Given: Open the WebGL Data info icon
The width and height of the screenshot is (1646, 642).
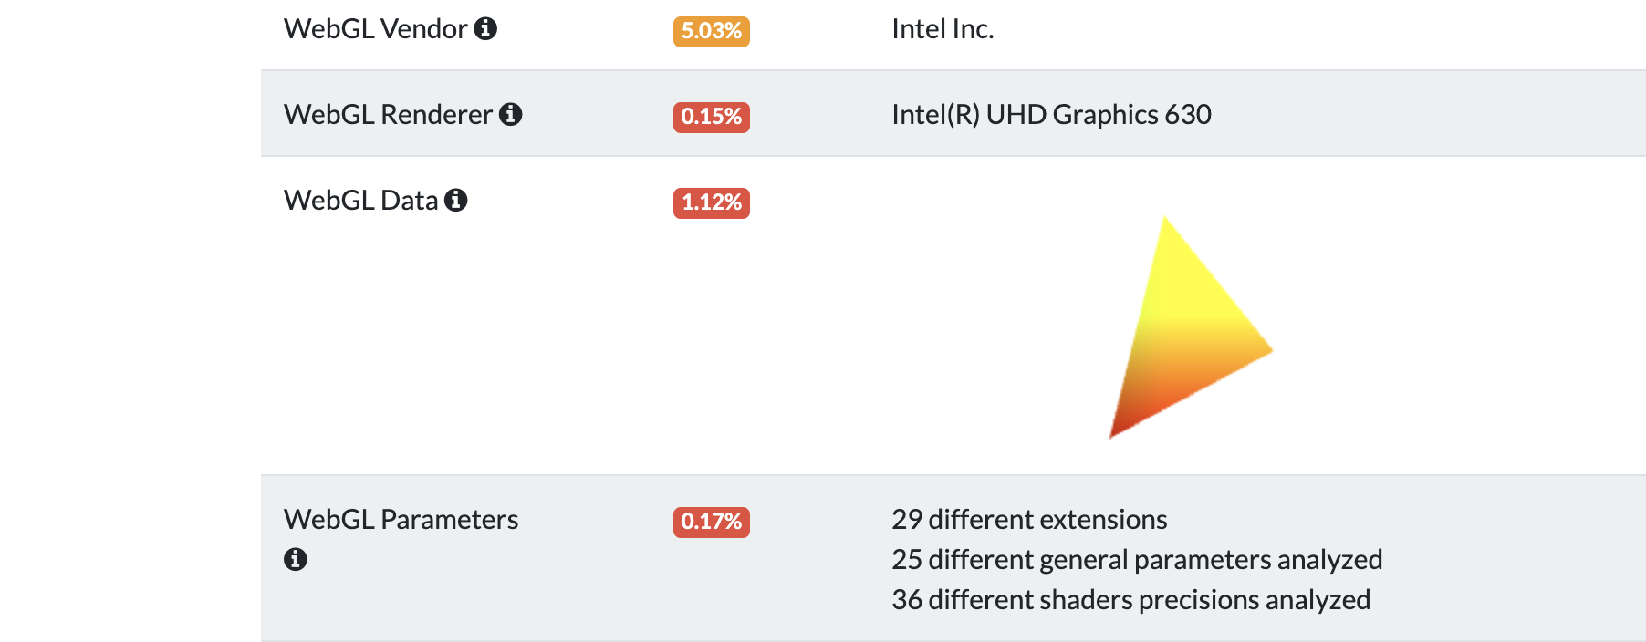Looking at the screenshot, I should (456, 201).
